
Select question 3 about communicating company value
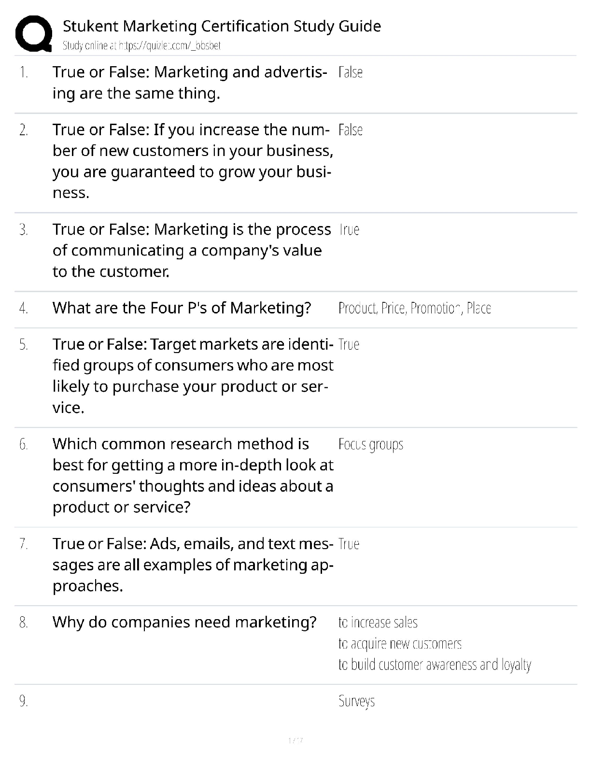coord(191,250)
